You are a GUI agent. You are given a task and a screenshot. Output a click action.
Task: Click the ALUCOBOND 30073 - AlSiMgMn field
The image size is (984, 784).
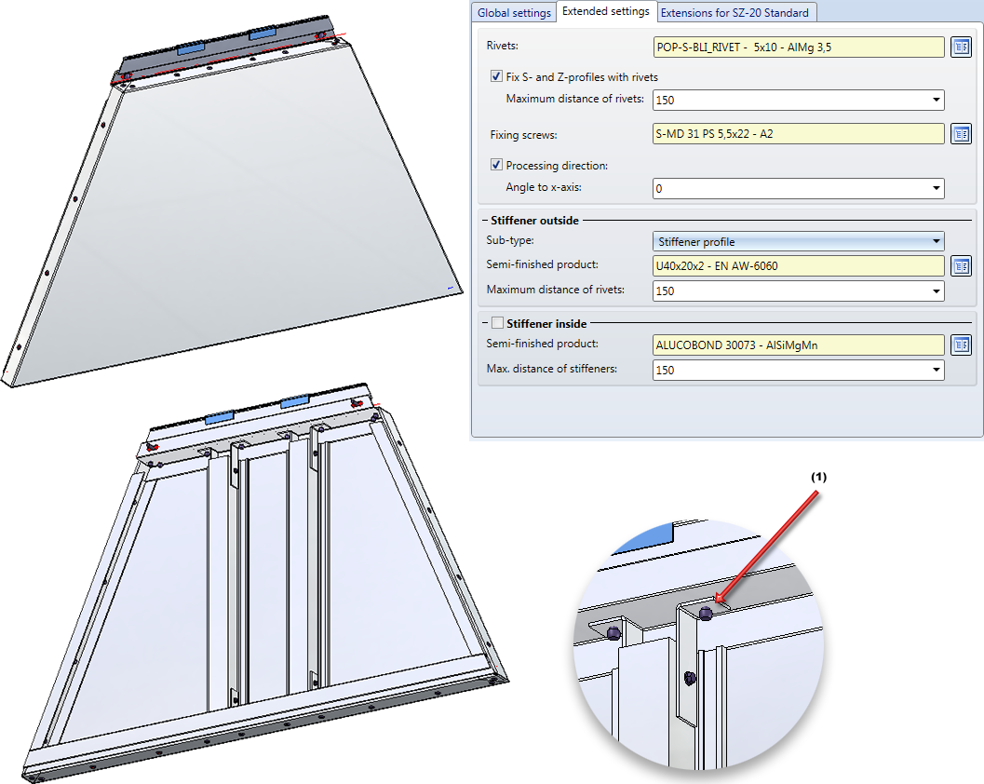coord(798,345)
